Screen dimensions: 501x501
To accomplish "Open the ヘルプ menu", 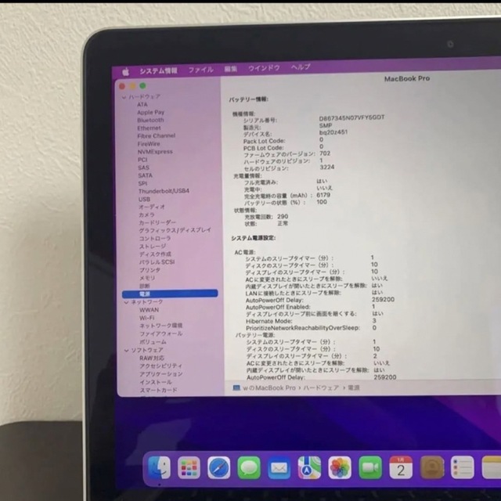I will tap(301, 67).
